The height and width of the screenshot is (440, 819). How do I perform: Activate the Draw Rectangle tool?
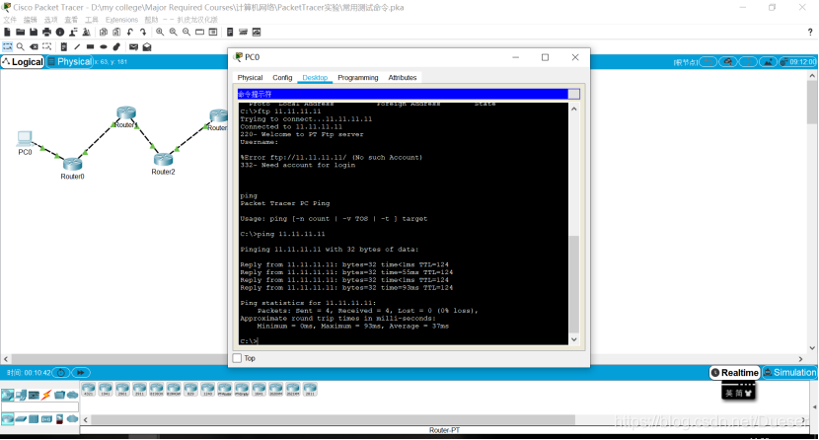coord(91,47)
